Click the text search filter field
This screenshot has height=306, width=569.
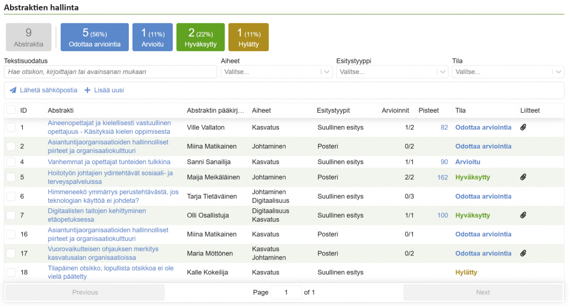point(110,72)
